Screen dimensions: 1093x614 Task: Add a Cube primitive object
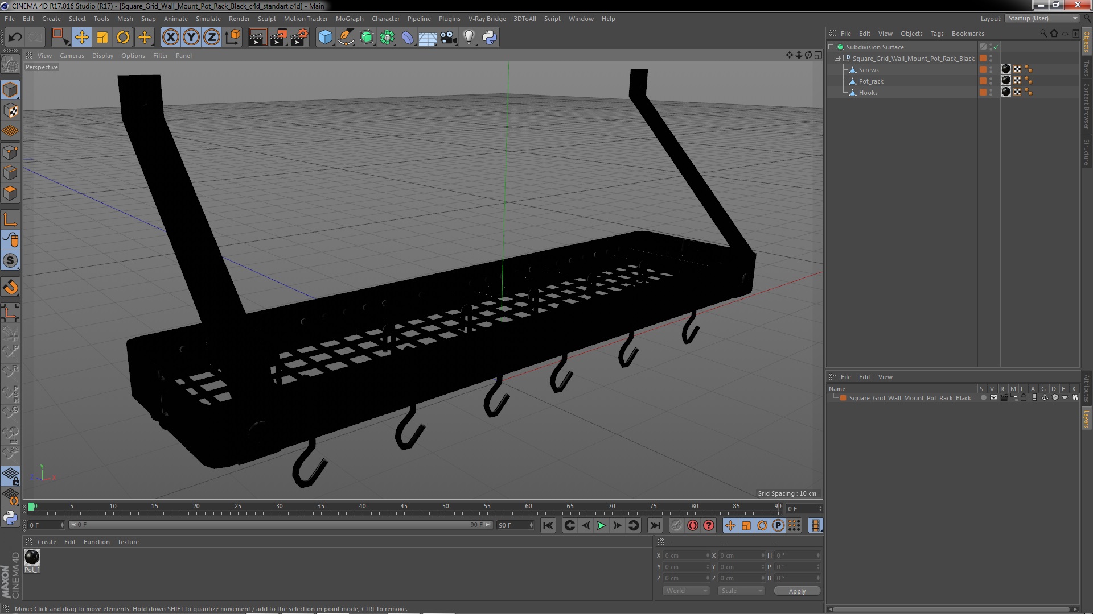pos(325,38)
